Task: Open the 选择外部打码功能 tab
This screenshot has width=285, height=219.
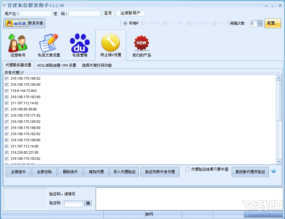Action: (x=97, y=65)
